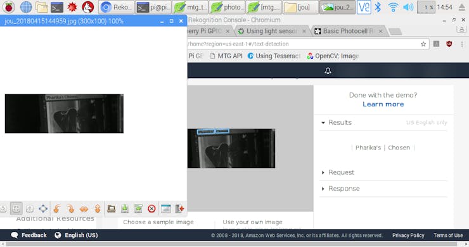The image size is (469, 247).
Task: Open a file with the folder icon
Action: click(x=112, y=208)
